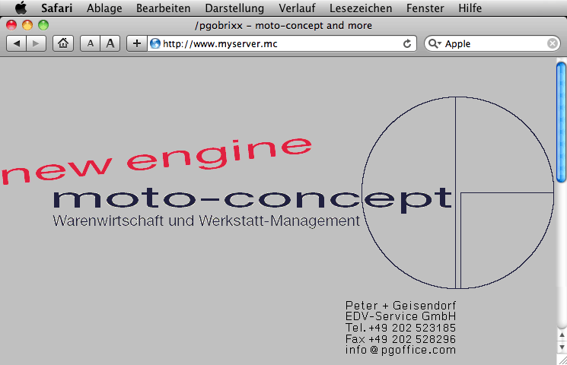This screenshot has height=365, width=567.
Task: Click the info@pgoffice.com email link
Action: (x=400, y=350)
